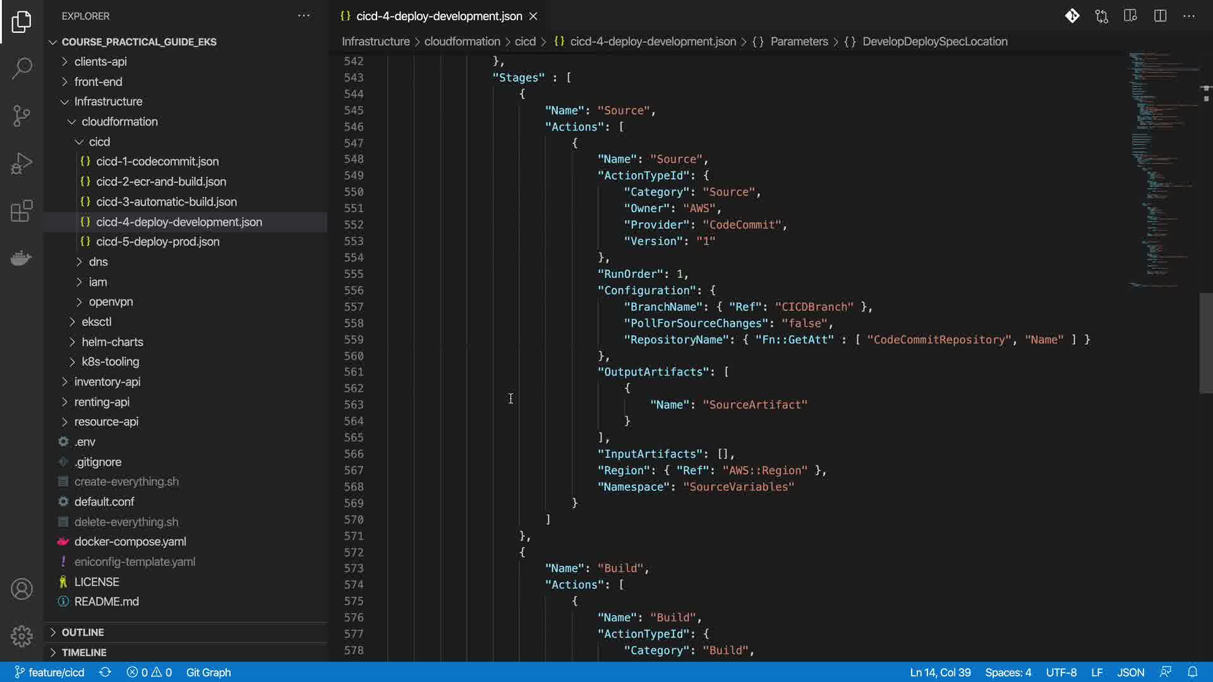Image resolution: width=1213 pixels, height=682 pixels.
Task: Expand the helm-charts folder
Action: click(112, 342)
